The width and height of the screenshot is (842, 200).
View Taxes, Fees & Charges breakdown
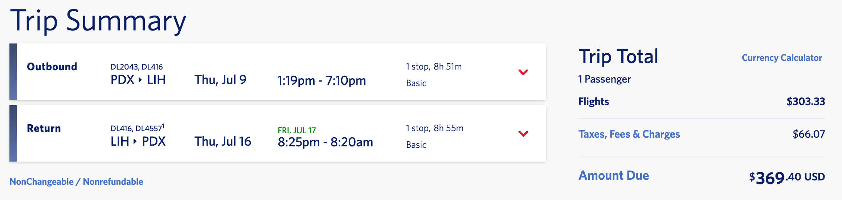(x=629, y=134)
